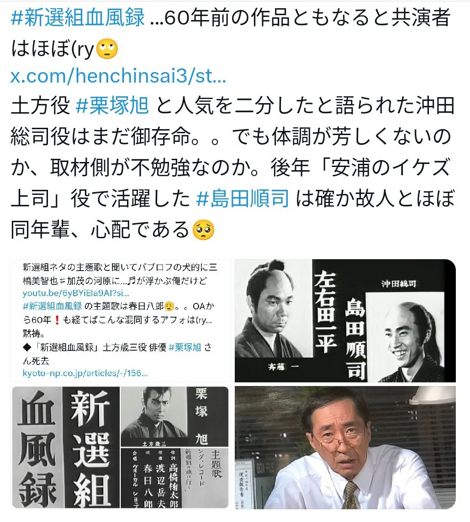Screen dimensions: 470x522
Task: Open the 島田順司 沖田総司 cast credit image
Action: (x=345, y=321)
